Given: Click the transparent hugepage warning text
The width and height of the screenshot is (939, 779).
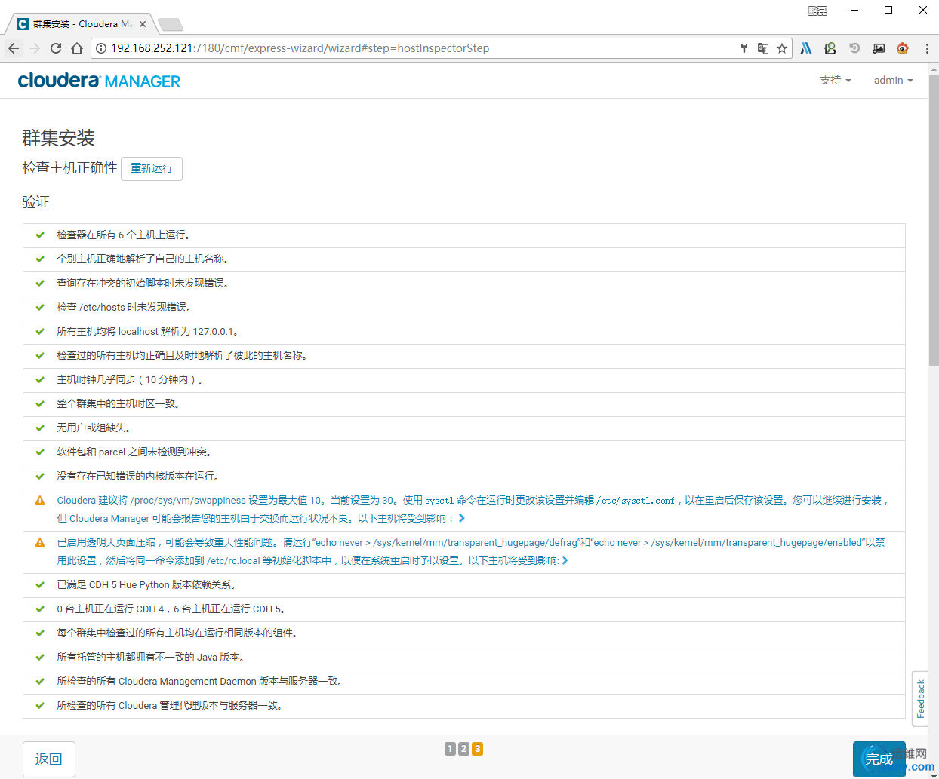Looking at the screenshot, I should (471, 551).
